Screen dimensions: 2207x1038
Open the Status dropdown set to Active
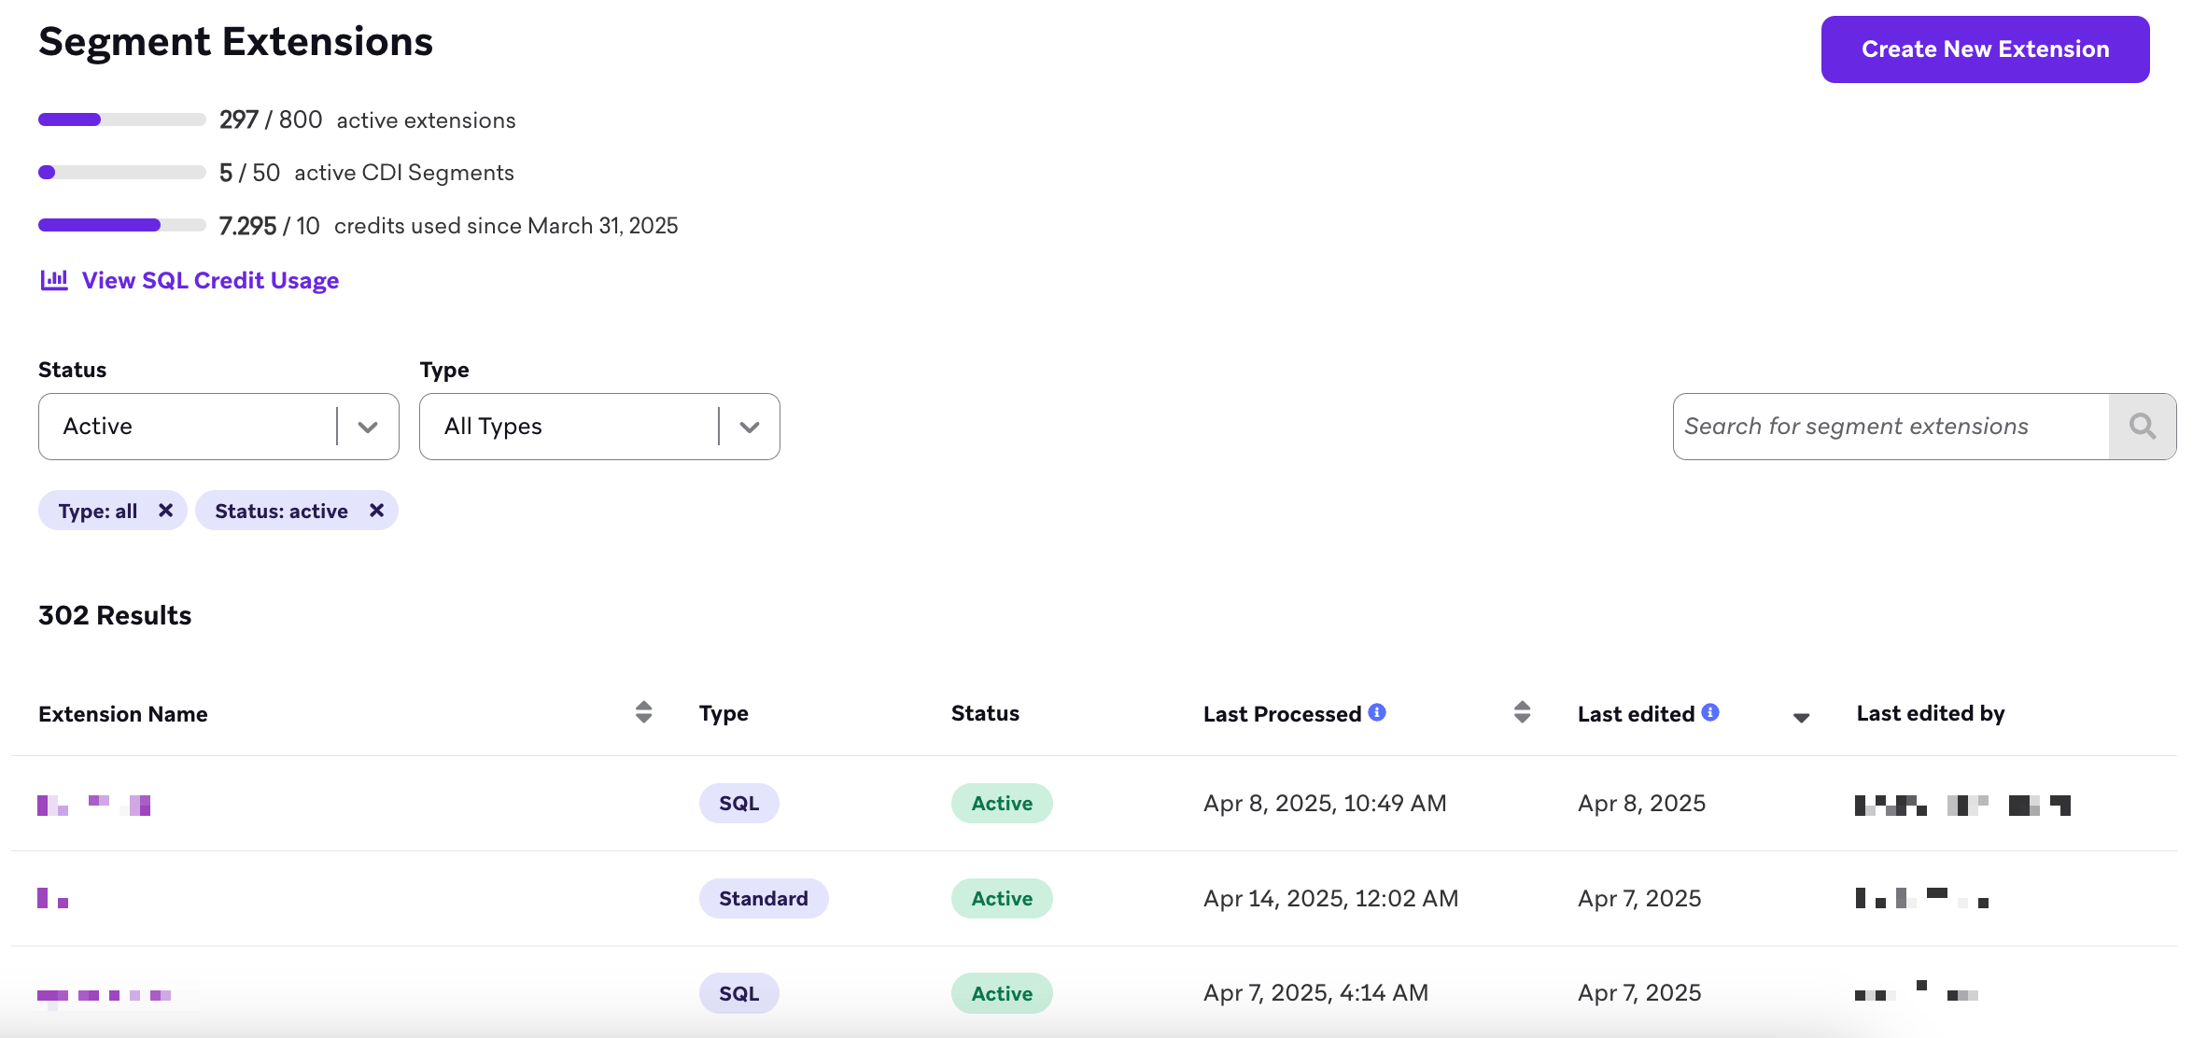218,427
